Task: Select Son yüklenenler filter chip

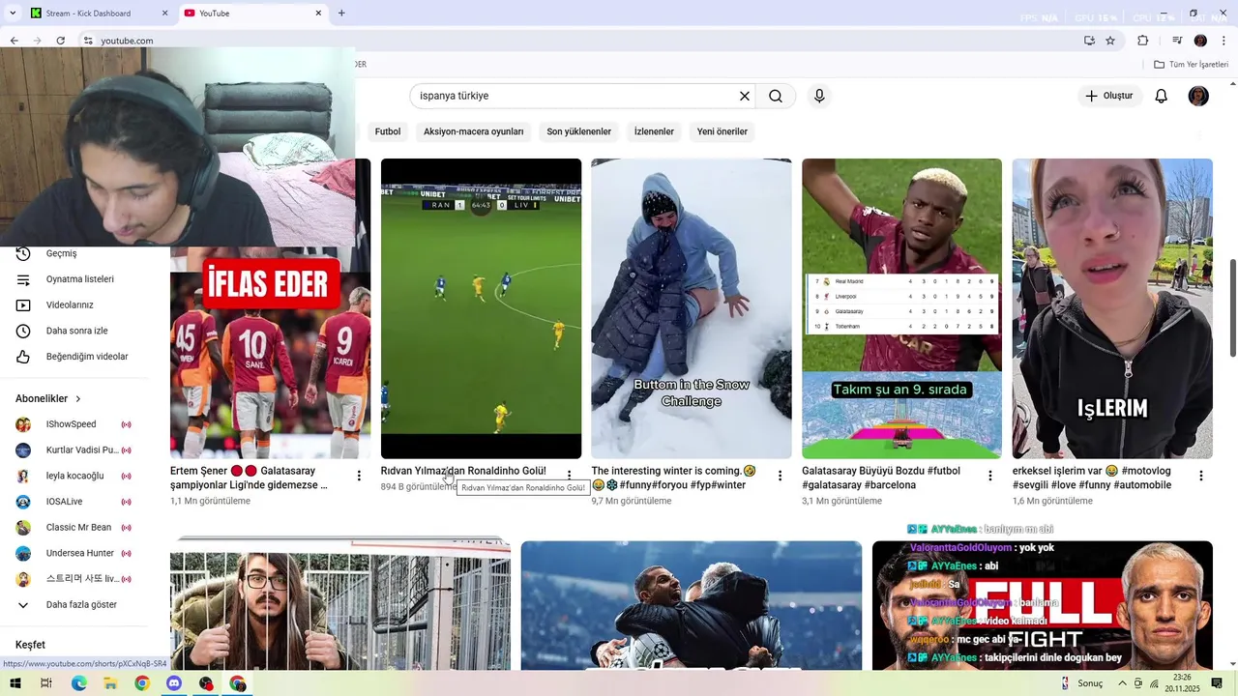Action: coord(578,131)
